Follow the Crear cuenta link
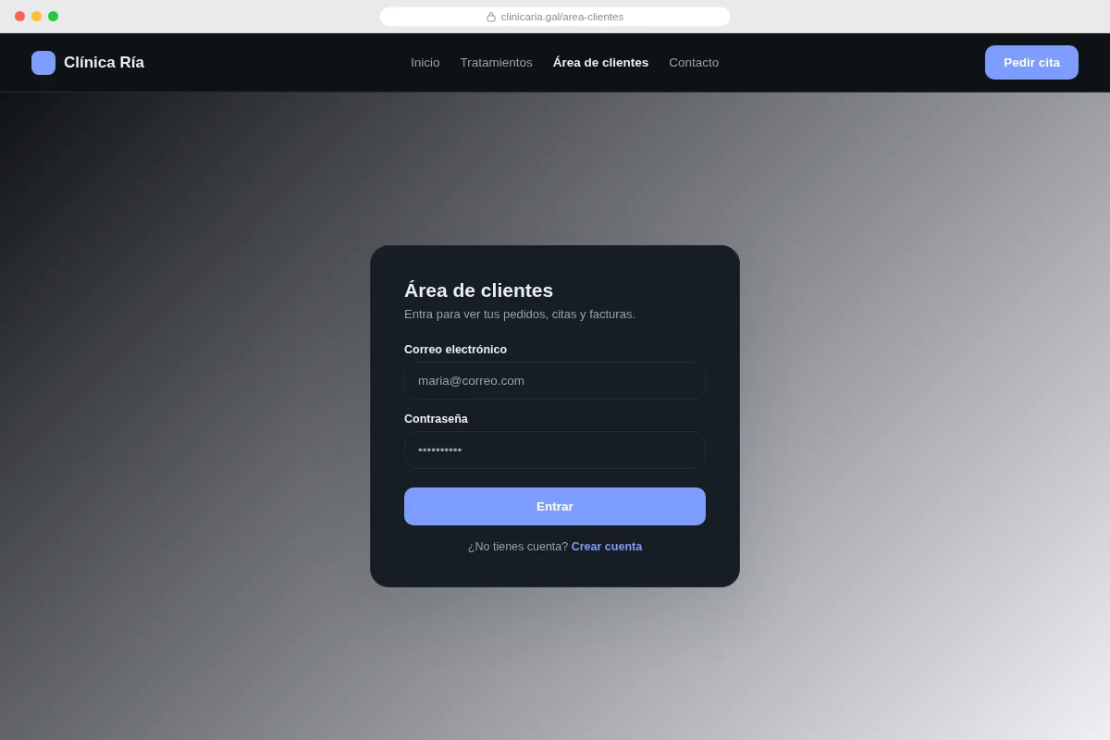Screen dimensions: 1110x740 pos(607,547)
